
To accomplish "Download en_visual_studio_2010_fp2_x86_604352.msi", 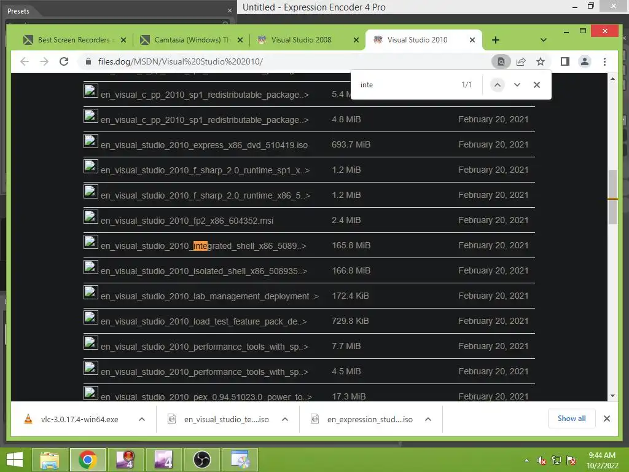I will point(187,221).
